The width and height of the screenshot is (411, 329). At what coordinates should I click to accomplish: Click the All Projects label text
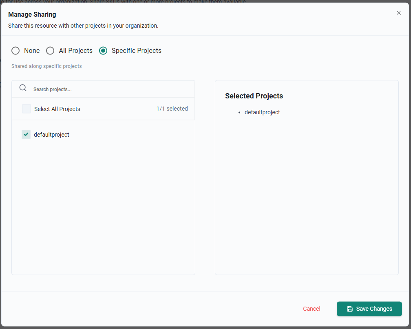pyautogui.click(x=75, y=51)
